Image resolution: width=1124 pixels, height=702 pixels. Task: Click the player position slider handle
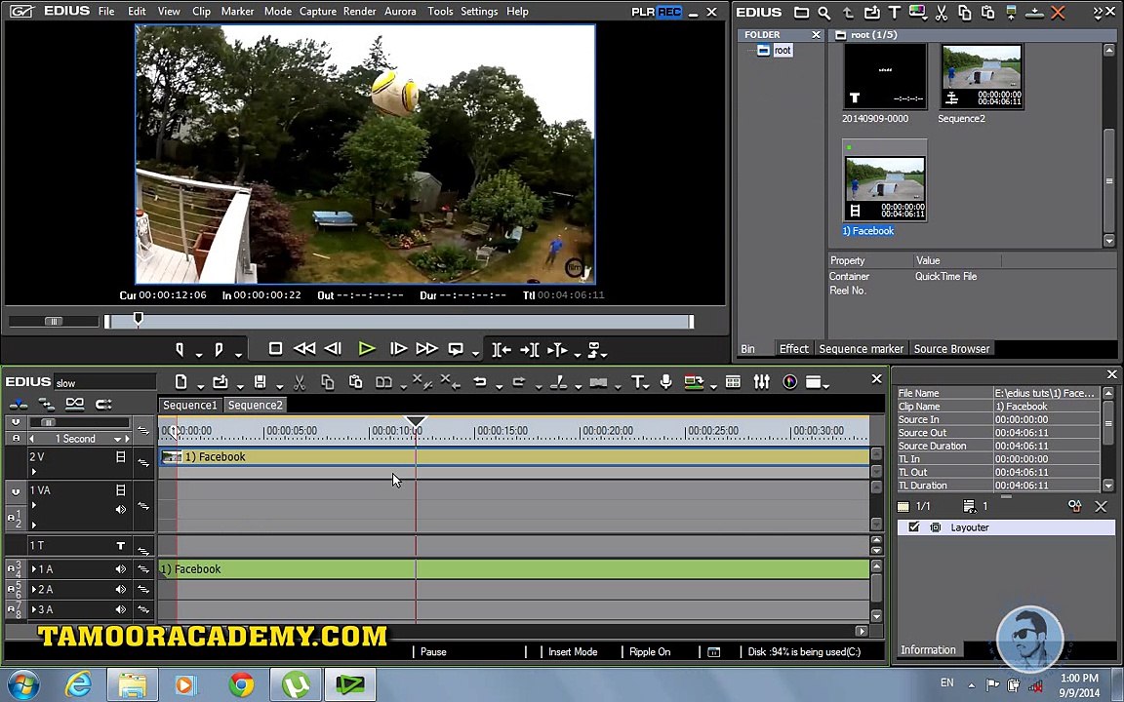tap(139, 320)
